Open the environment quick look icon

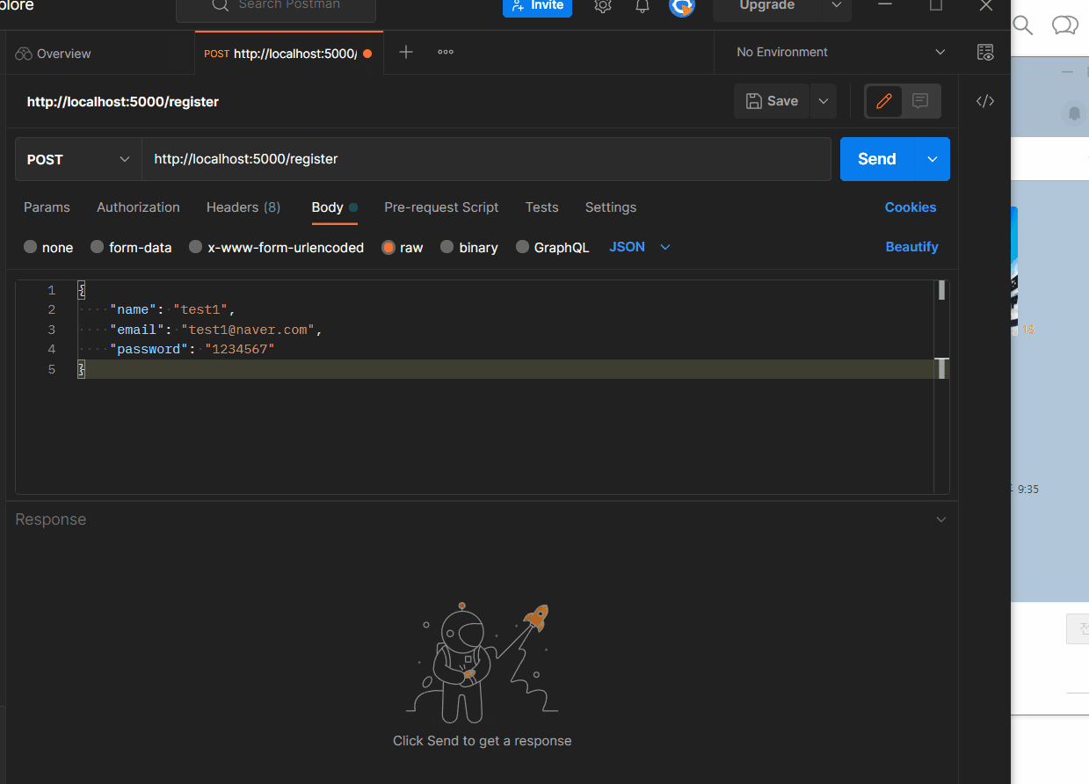[985, 52]
